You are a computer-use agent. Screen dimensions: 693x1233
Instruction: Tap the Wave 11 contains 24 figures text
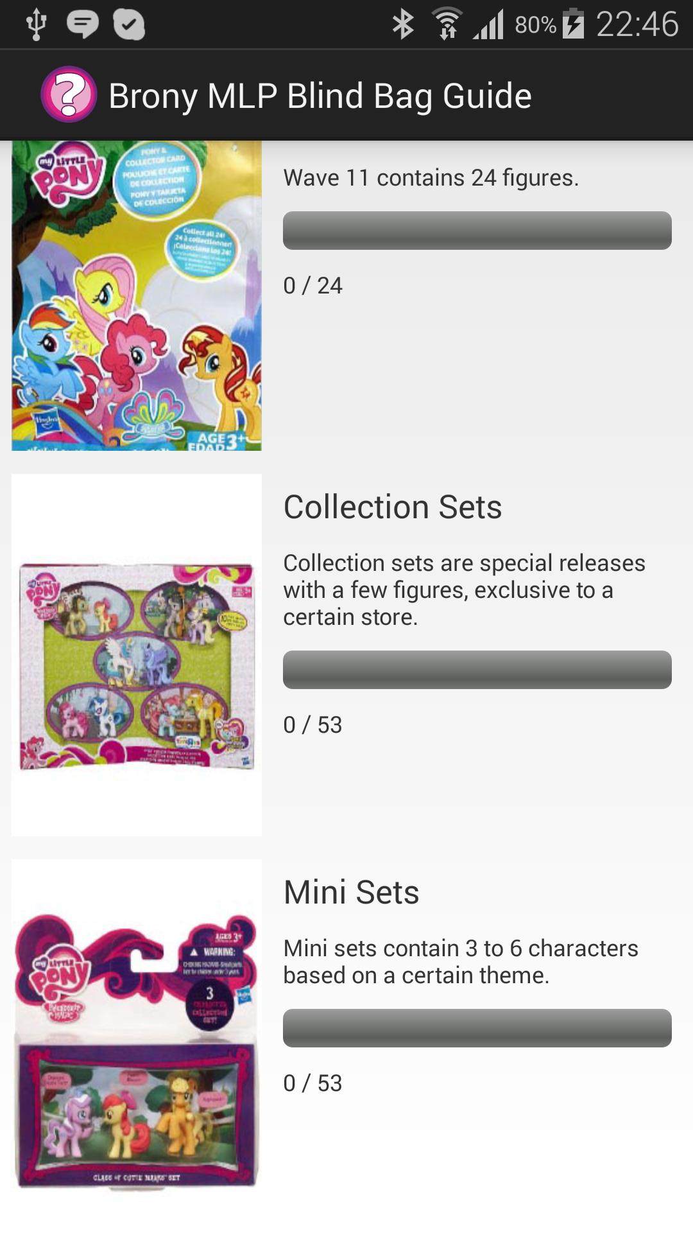(x=431, y=177)
